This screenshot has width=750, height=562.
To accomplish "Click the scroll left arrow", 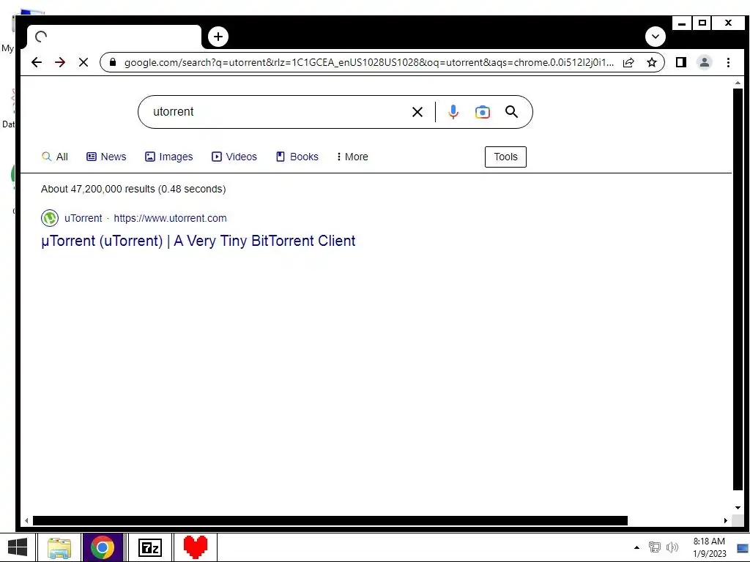I will tap(27, 520).
